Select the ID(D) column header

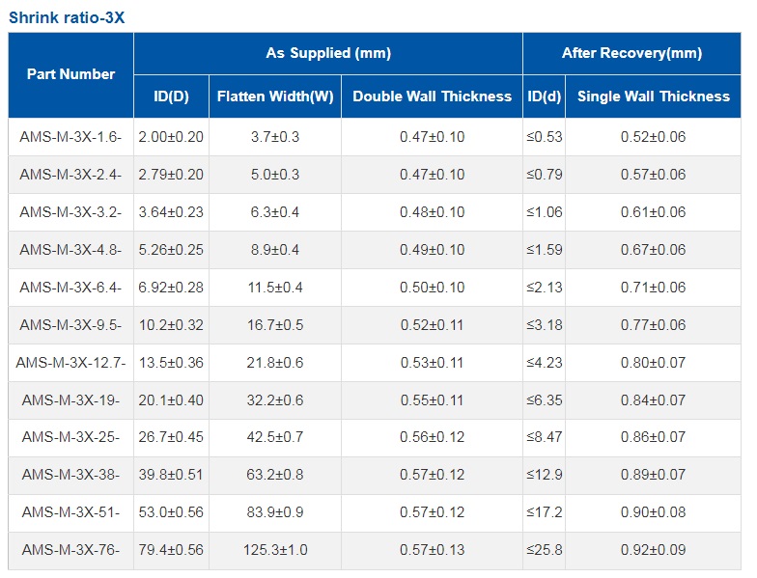pyautogui.click(x=171, y=96)
